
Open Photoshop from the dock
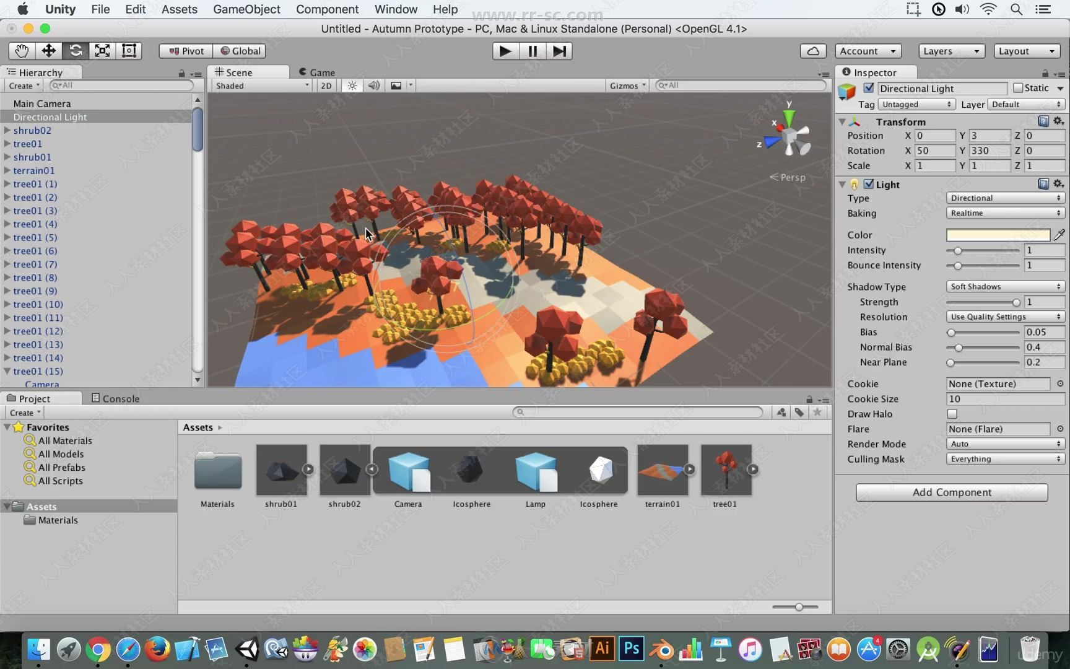[632, 649]
